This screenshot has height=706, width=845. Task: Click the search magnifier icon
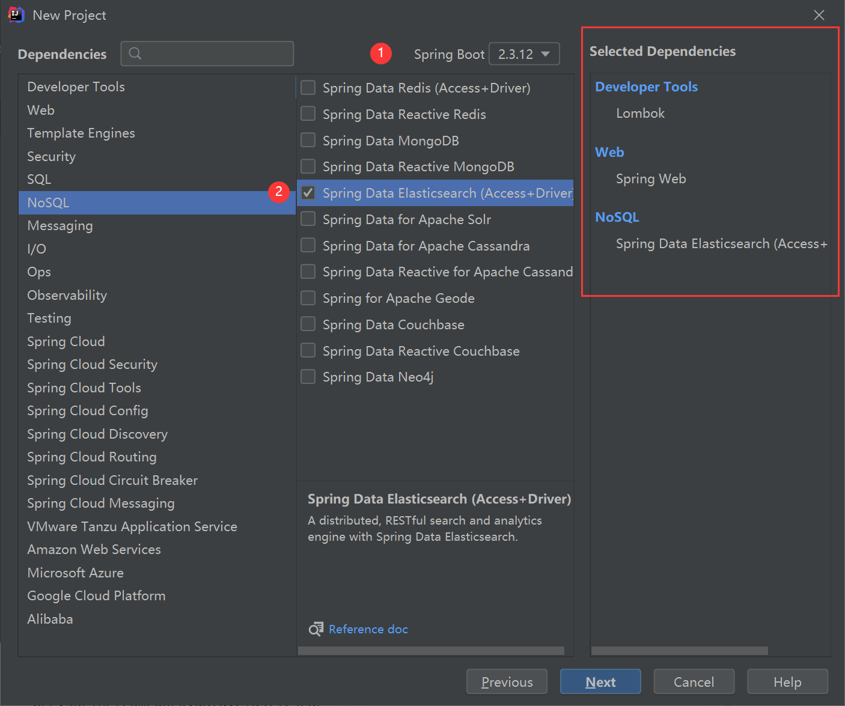[135, 53]
